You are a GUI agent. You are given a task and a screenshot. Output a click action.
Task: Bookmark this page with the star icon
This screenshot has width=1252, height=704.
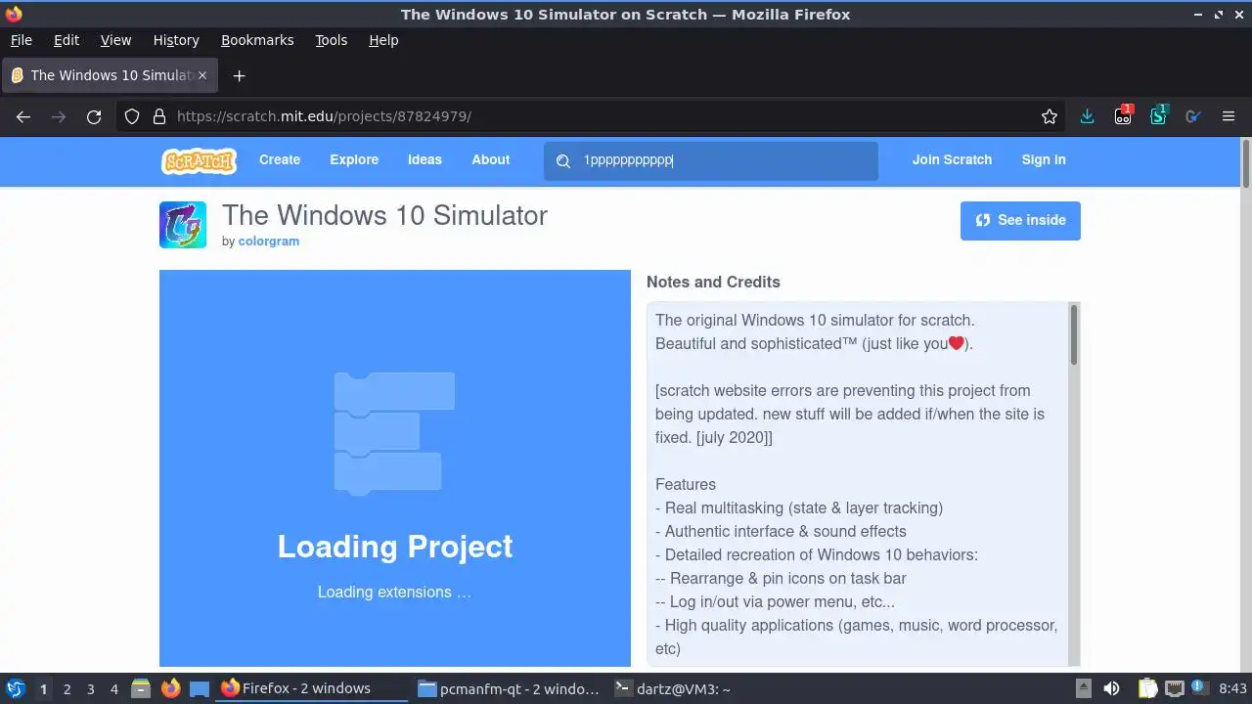(1050, 116)
